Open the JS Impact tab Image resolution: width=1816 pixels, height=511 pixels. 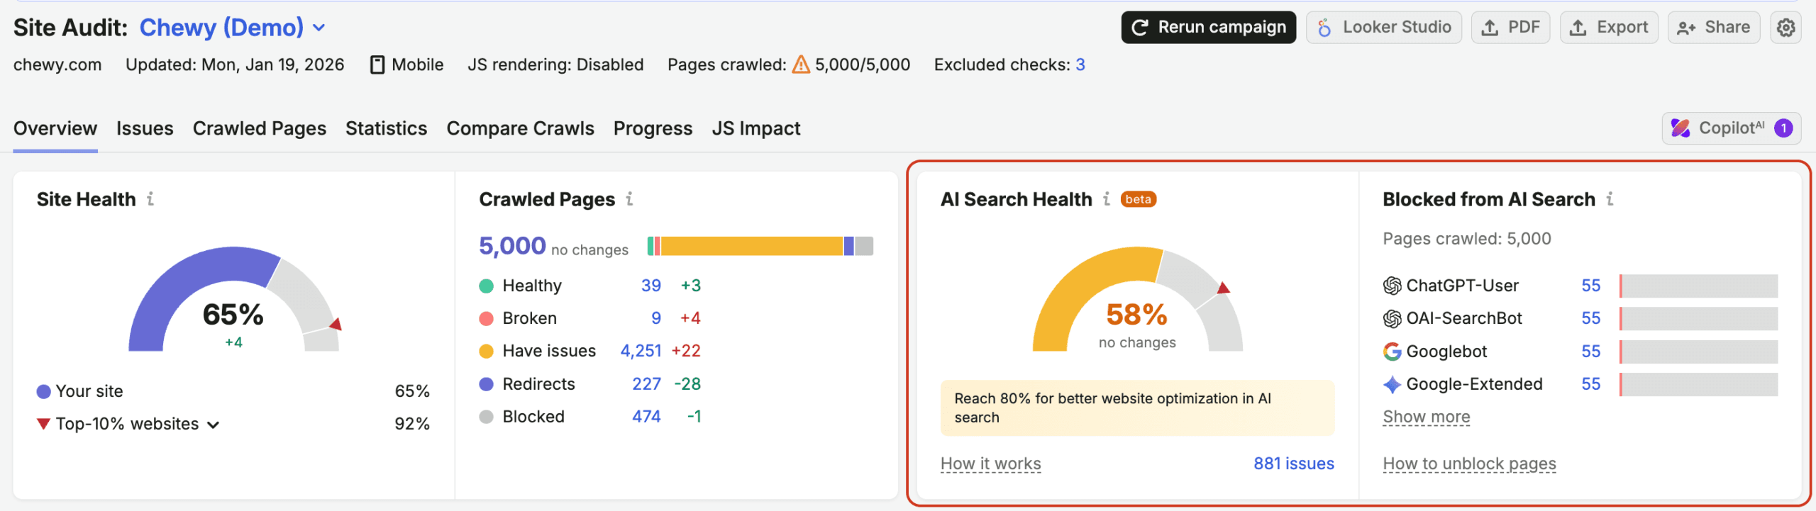tap(756, 128)
